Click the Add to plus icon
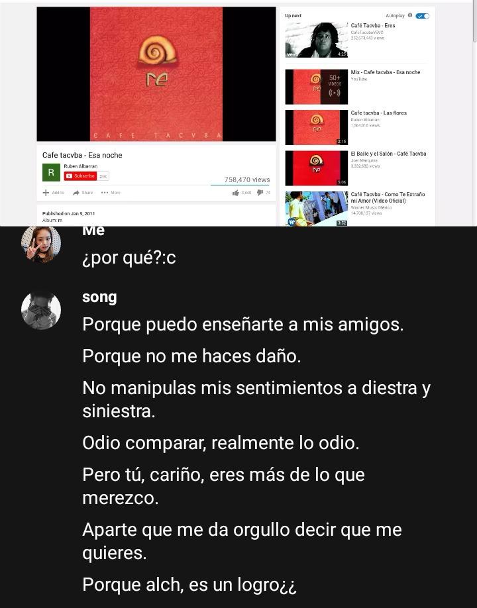 46,192
